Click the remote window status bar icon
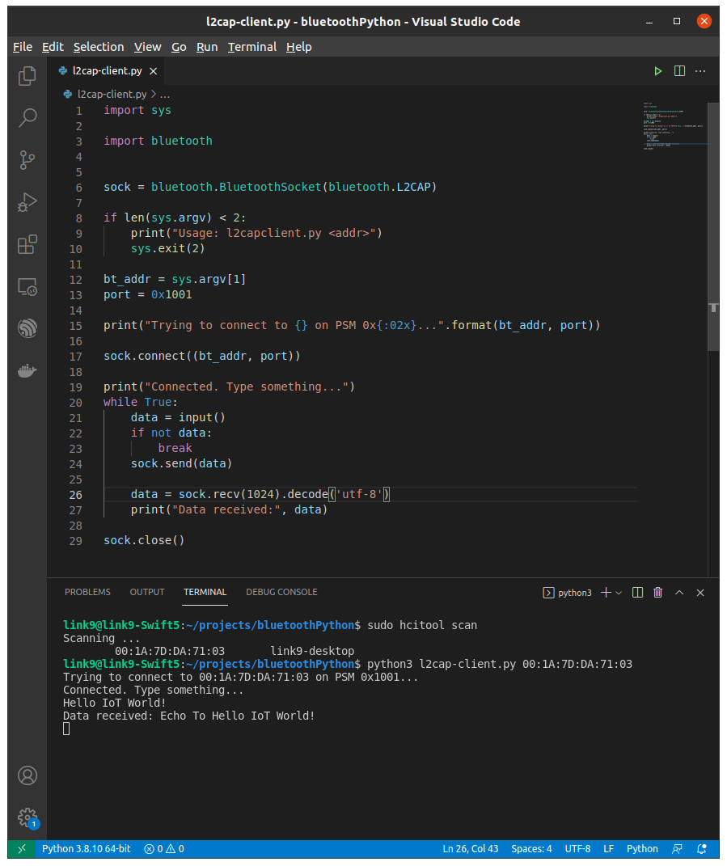This screenshot has width=727, height=866. point(22,849)
